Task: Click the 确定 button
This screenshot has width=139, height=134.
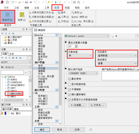Action: pyautogui.click(x=42, y=130)
